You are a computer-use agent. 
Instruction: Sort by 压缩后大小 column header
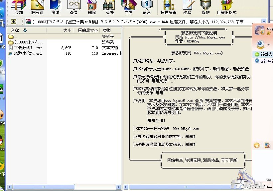(x=88, y=30)
